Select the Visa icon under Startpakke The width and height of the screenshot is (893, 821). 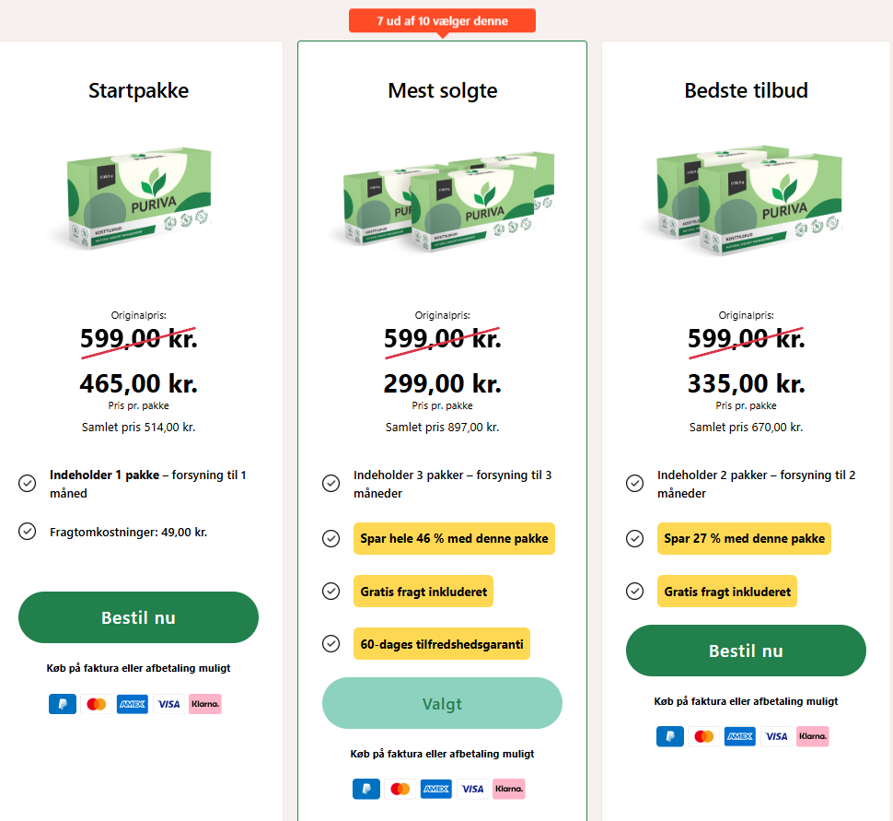click(x=168, y=704)
